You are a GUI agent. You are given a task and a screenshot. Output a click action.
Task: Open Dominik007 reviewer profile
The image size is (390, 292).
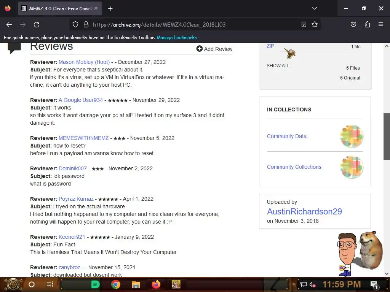73,168
